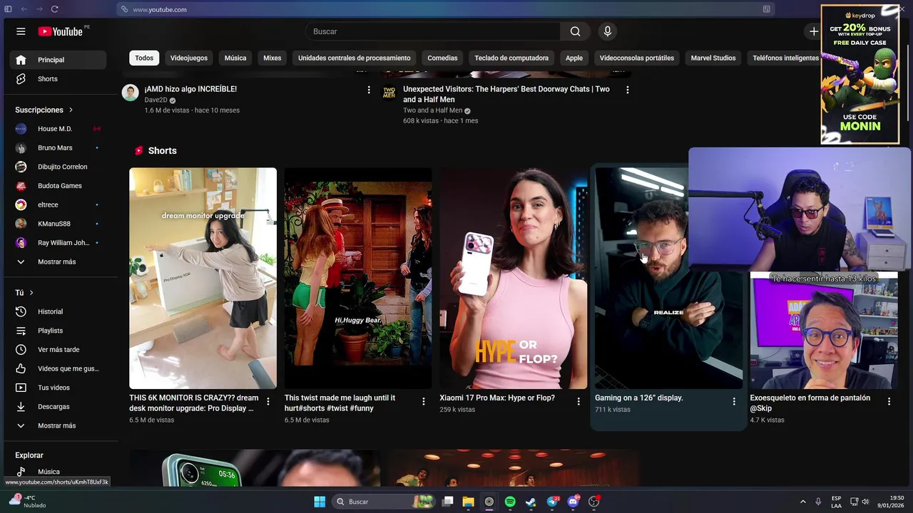Select the Música filter chip
913x513 pixels.
click(x=235, y=58)
